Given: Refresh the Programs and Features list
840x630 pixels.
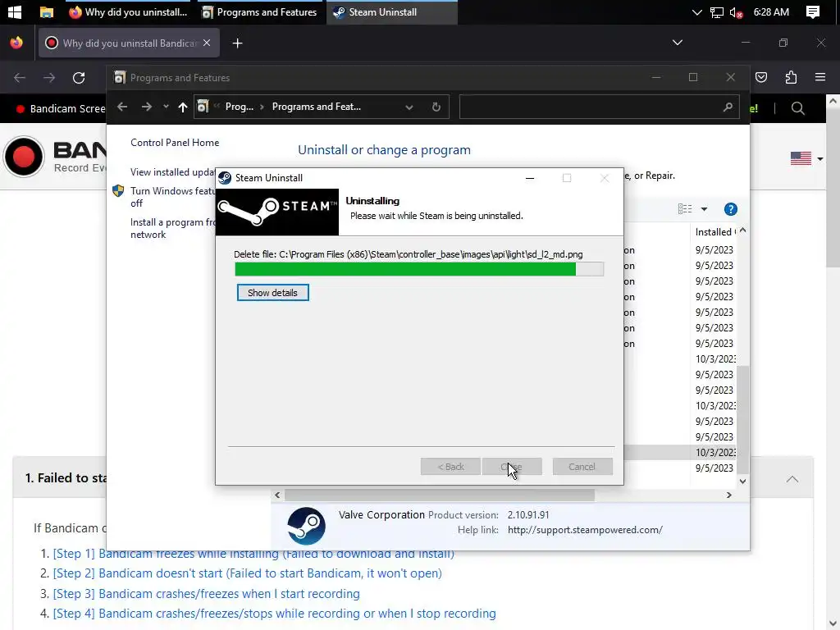Looking at the screenshot, I should (436, 107).
